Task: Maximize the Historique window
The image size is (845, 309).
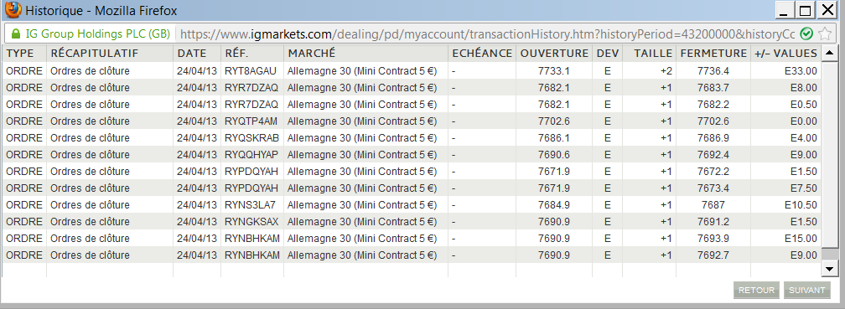Action: (805, 10)
